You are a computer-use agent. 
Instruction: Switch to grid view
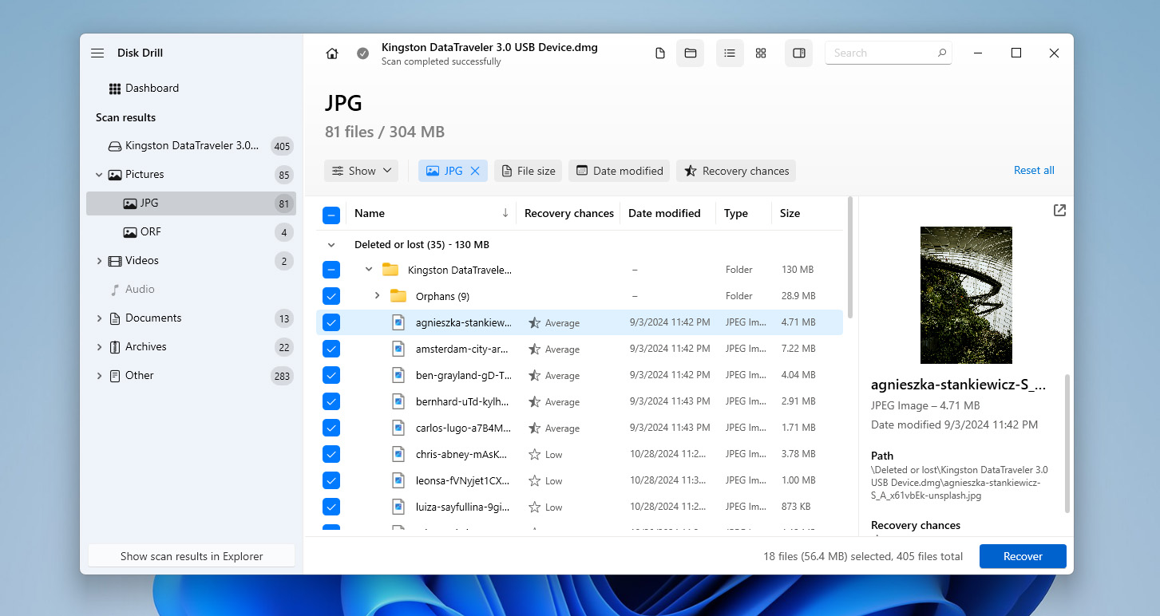tap(760, 53)
